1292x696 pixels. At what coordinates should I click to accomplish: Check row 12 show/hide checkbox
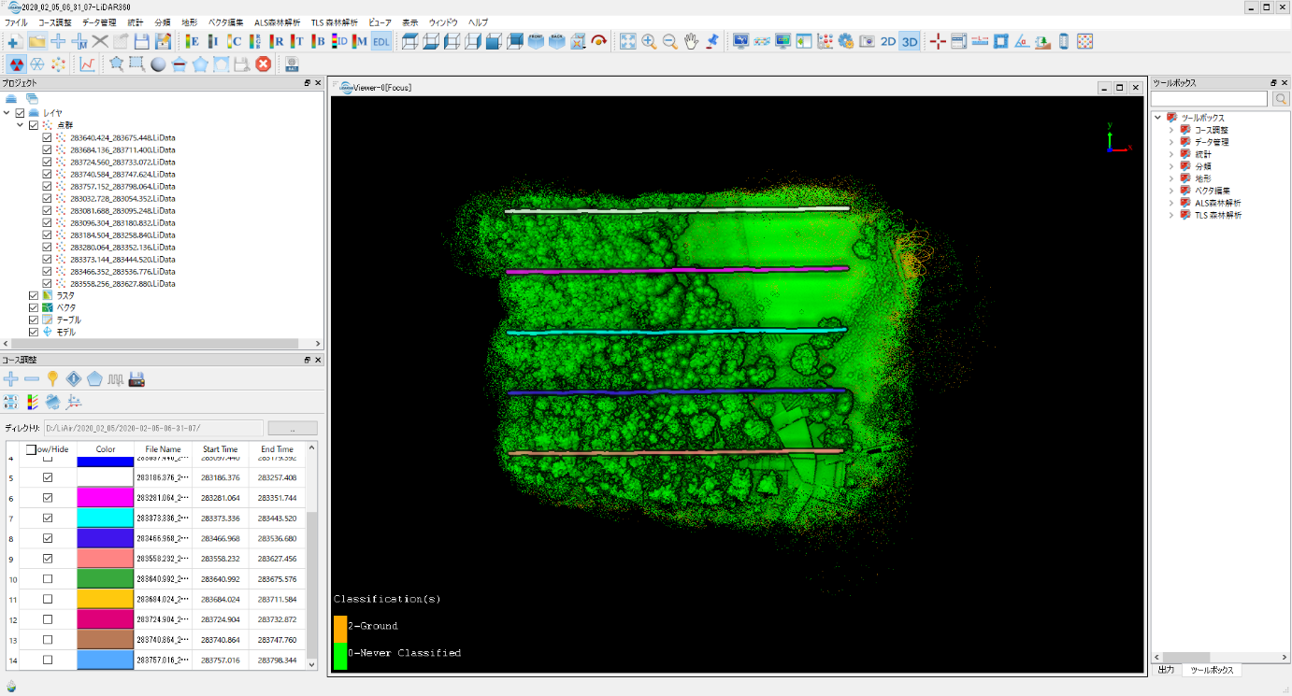click(48, 619)
